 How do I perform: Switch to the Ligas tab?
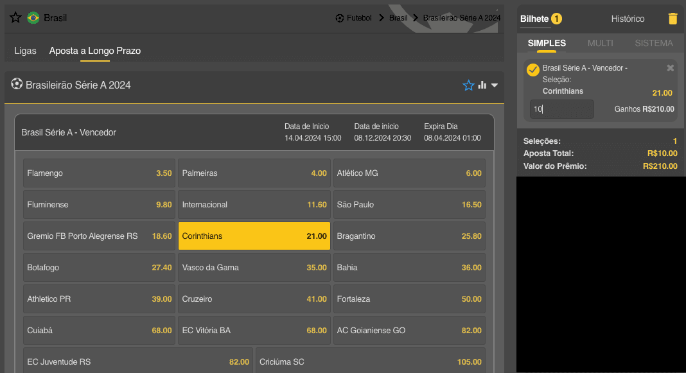tap(26, 51)
